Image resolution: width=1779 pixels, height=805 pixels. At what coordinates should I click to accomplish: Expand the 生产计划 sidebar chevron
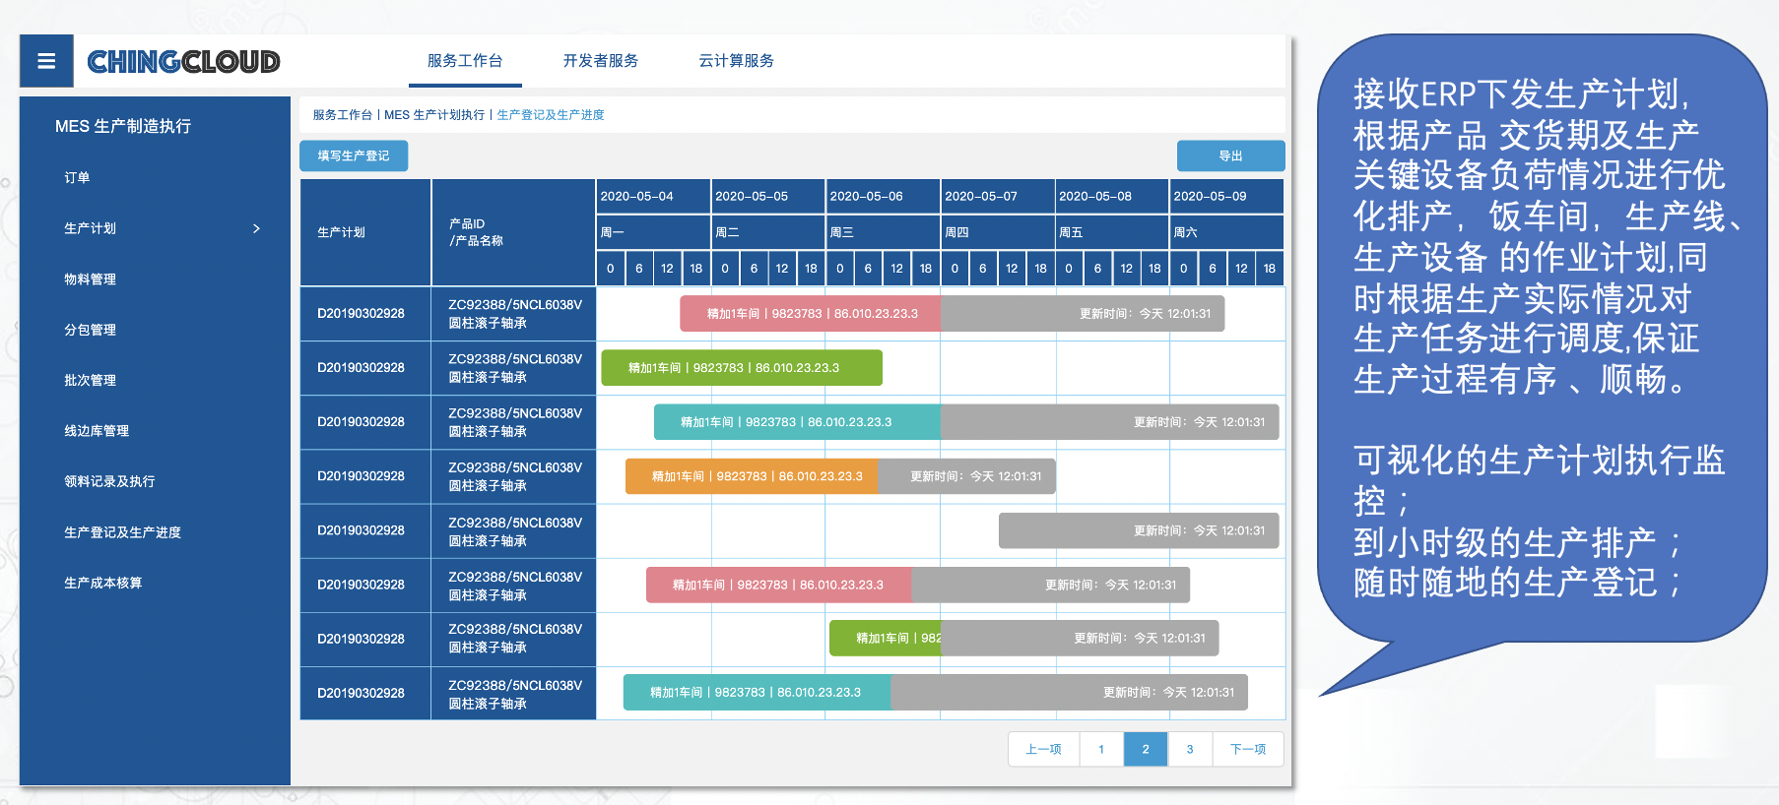(256, 228)
